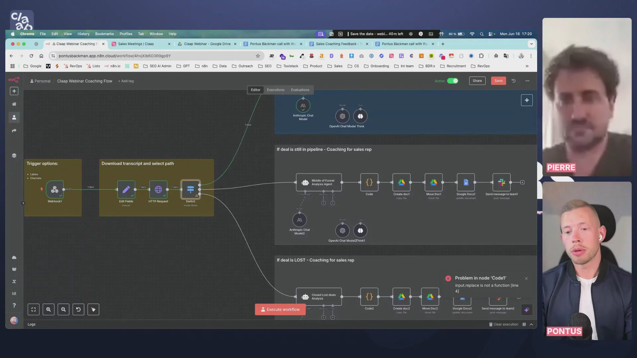Zoom in on the canvas
637x358 pixels.
pos(48,309)
